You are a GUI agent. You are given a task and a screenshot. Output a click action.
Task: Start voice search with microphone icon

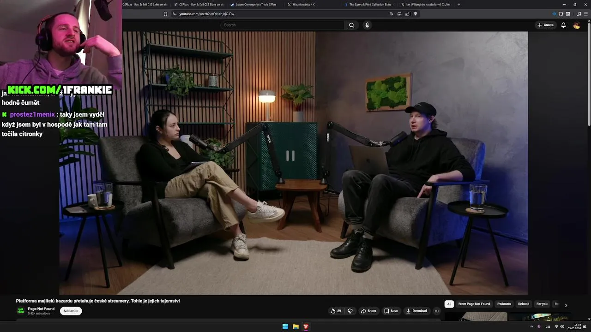[x=367, y=25]
